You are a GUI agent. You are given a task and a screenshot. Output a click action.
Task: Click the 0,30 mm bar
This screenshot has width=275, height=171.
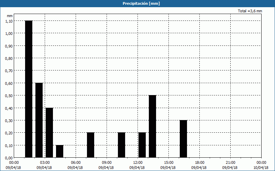coord(184,139)
